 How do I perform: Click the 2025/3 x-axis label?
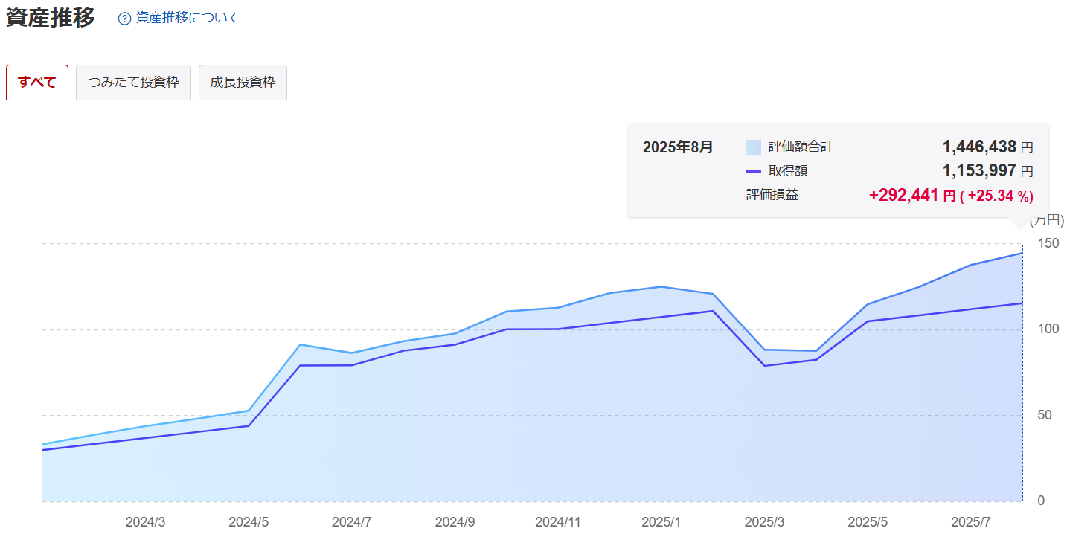click(x=764, y=522)
